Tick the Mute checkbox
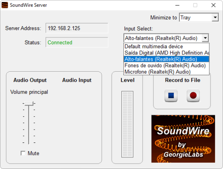Viewport: 223px width, 169px height. tap(23, 153)
